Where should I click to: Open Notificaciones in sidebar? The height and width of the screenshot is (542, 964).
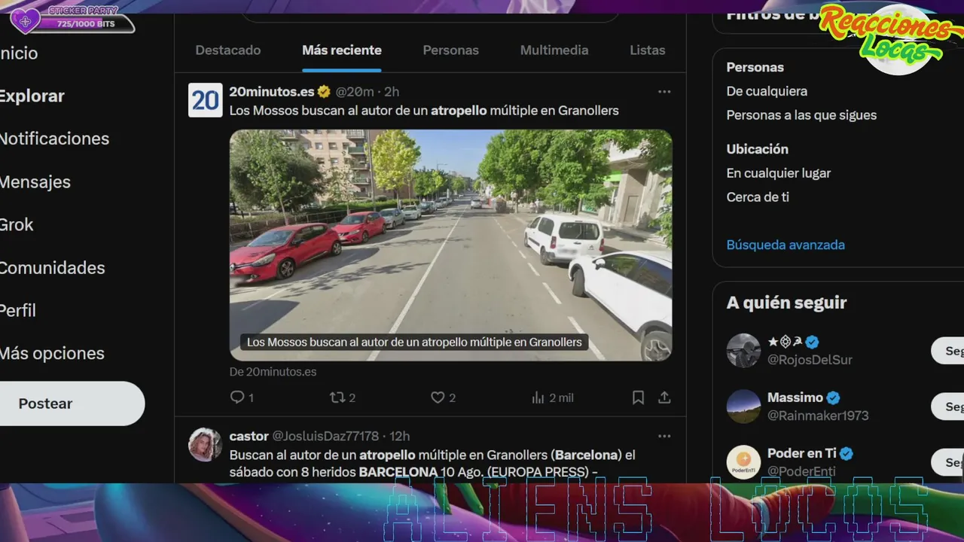pyautogui.click(x=54, y=139)
